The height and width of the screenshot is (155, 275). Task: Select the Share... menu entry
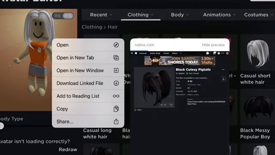pos(88,121)
